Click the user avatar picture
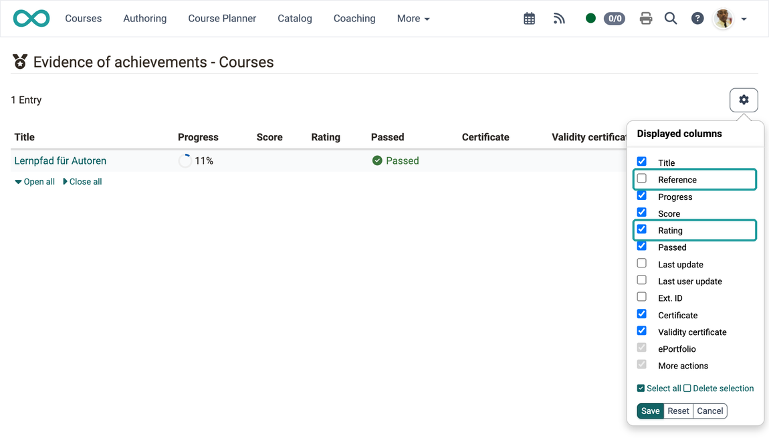The height and width of the screenshot is (440, 769). [723, 19]
